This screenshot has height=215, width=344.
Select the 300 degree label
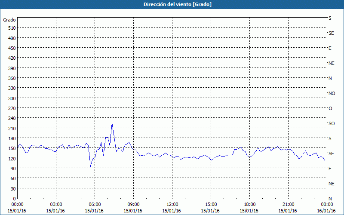pyautogui.click(x=12, y=98)
